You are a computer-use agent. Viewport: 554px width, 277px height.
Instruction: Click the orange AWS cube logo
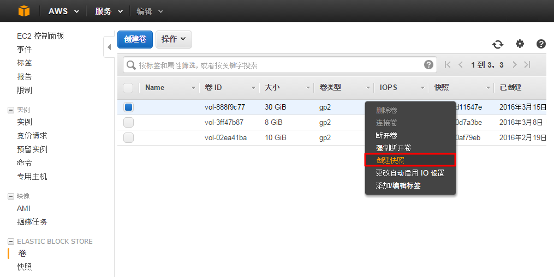[x=24, y=11]
